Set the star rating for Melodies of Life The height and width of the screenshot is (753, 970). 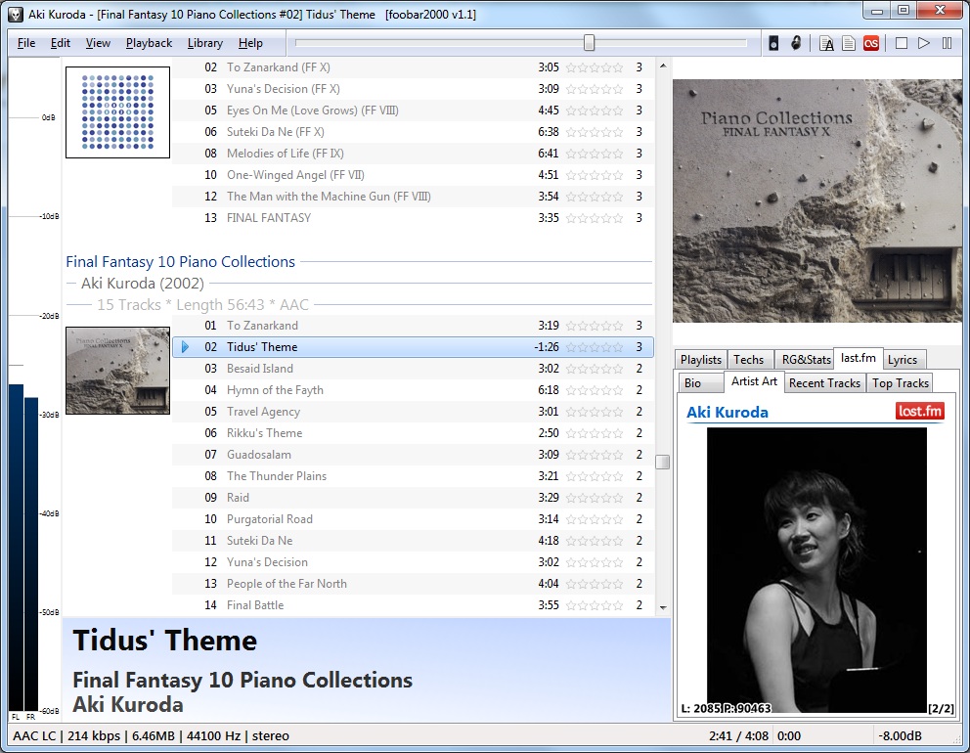594,154
